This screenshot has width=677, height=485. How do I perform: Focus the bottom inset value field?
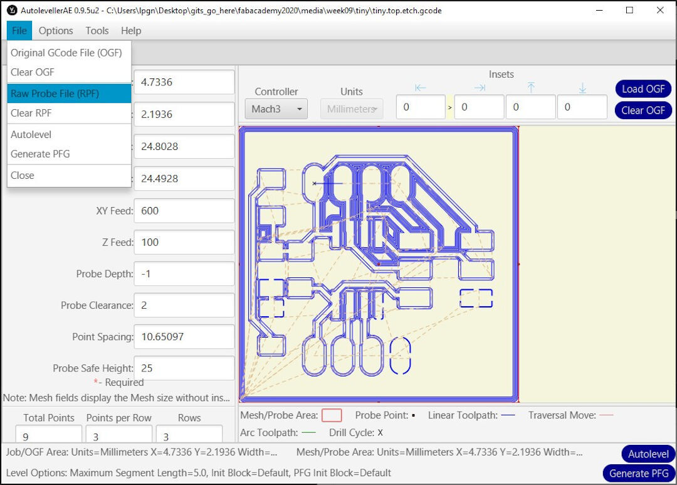coord(582,107)
